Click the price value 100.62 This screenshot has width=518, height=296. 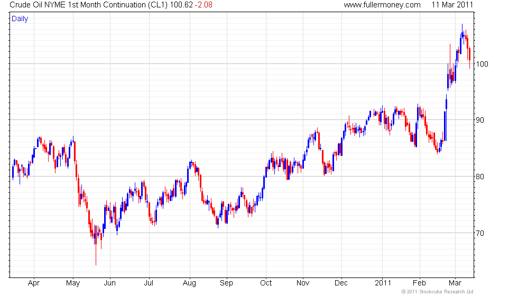click(x=181, y=5)
